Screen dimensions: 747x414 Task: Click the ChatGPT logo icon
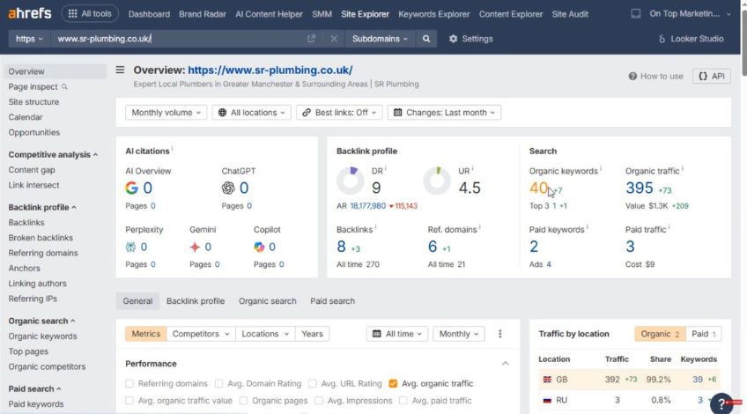[x=228, y=188]
